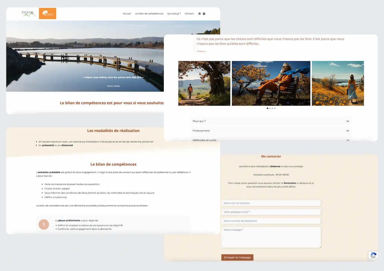The height and width of the screenshot is (271, 384).
Task: Select the second carousel dot
Action: click(x=270, y=108)
